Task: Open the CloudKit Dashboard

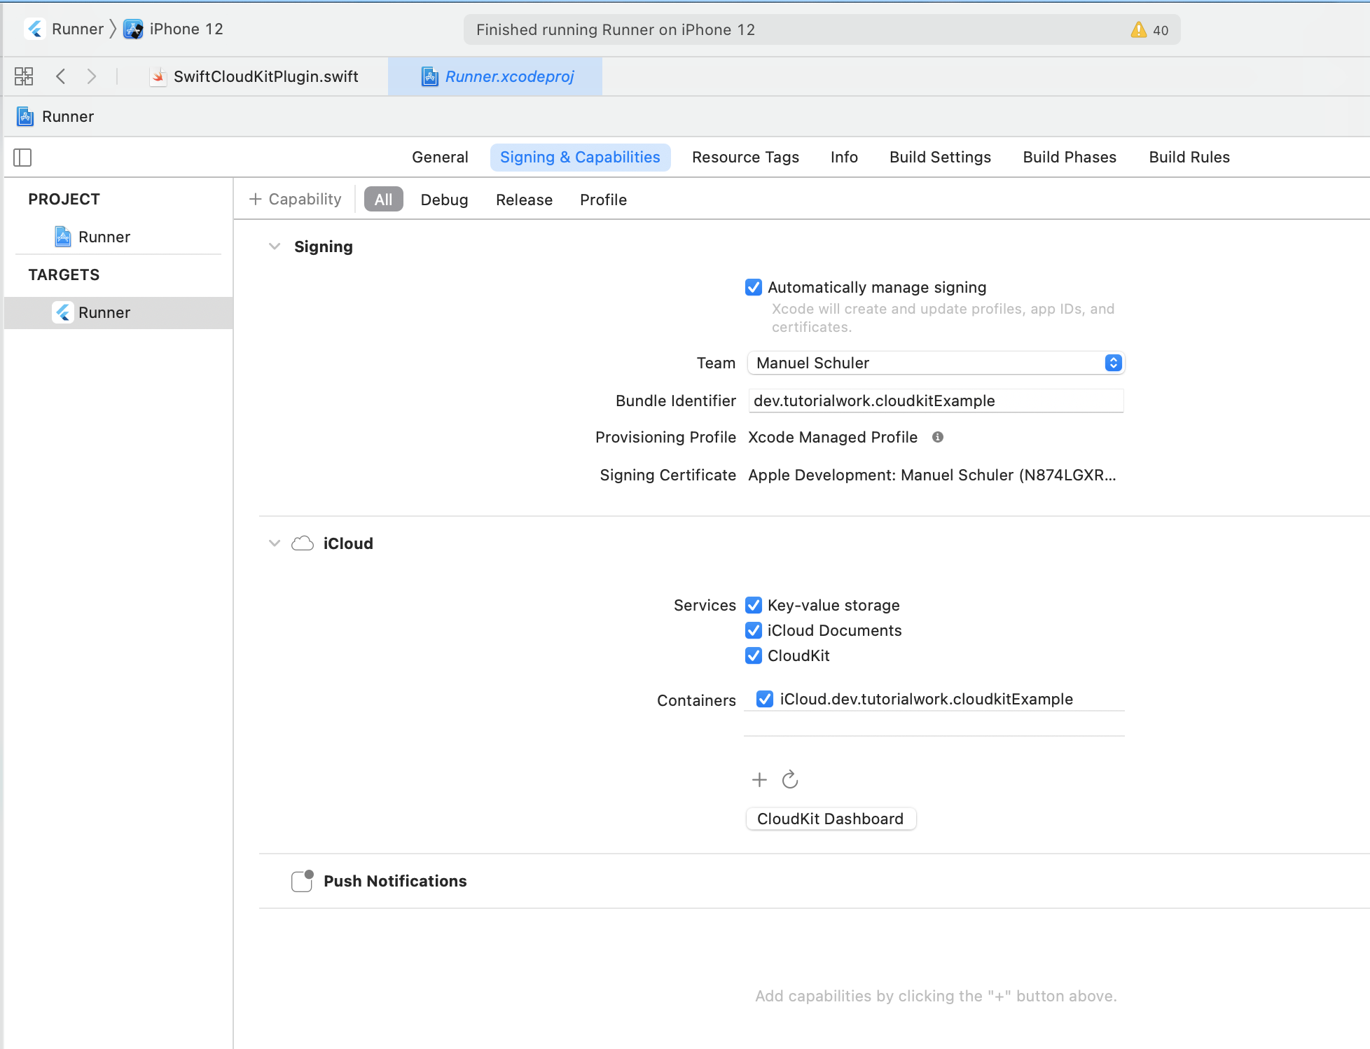Action: (x=831, y=819)
